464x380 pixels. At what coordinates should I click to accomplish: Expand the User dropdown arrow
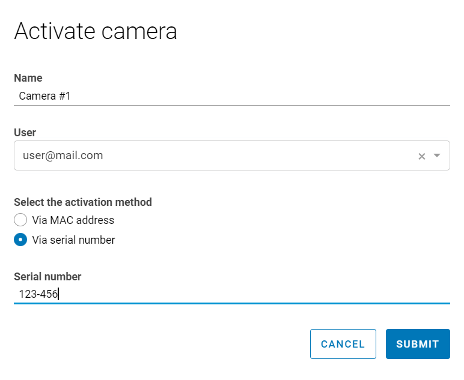click(437, 155)
